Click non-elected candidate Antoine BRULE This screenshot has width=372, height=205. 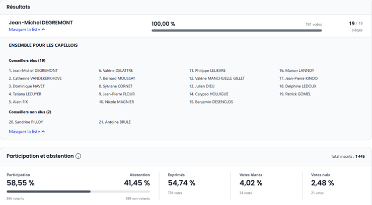click(115, 122)
